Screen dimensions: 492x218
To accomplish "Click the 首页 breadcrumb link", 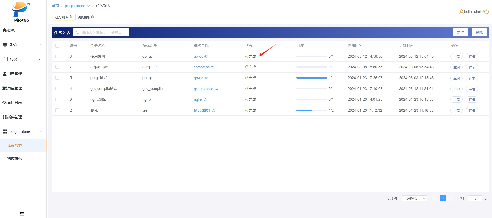I will (x=55, y=6).
